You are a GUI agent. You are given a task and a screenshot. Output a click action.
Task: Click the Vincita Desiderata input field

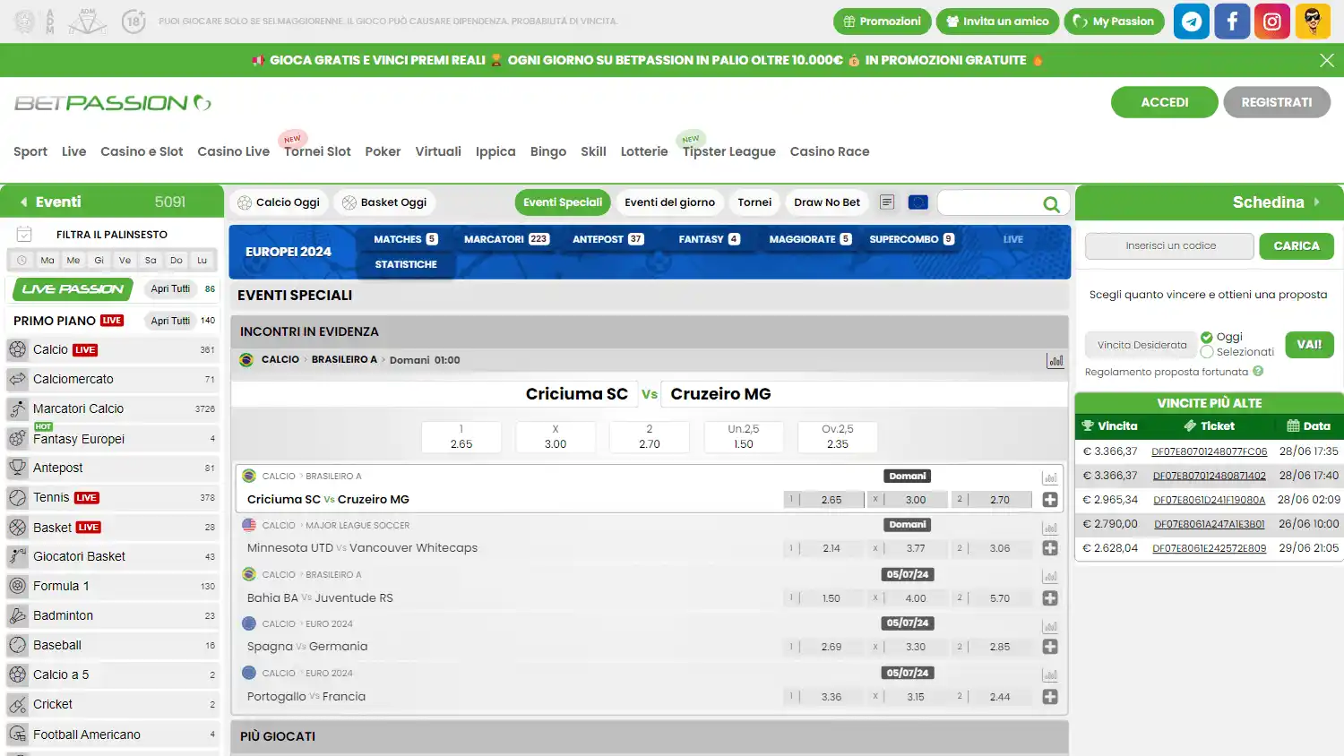[1142, 345]
